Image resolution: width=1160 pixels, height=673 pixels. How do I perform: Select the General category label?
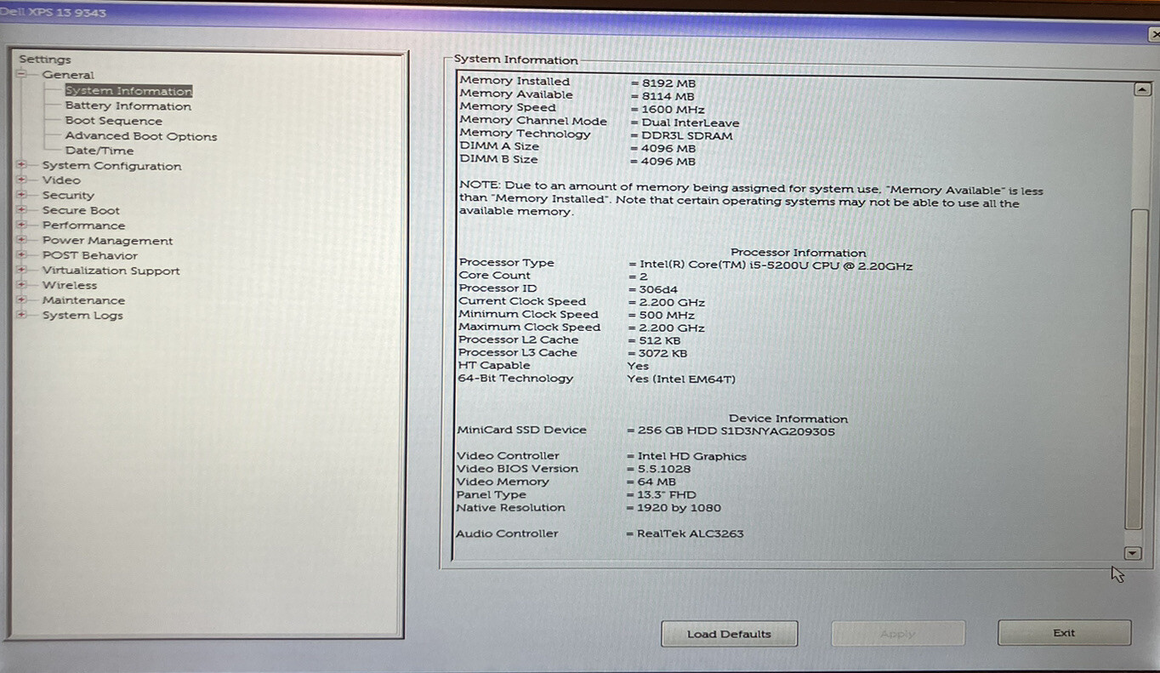[x=68, y=75]
